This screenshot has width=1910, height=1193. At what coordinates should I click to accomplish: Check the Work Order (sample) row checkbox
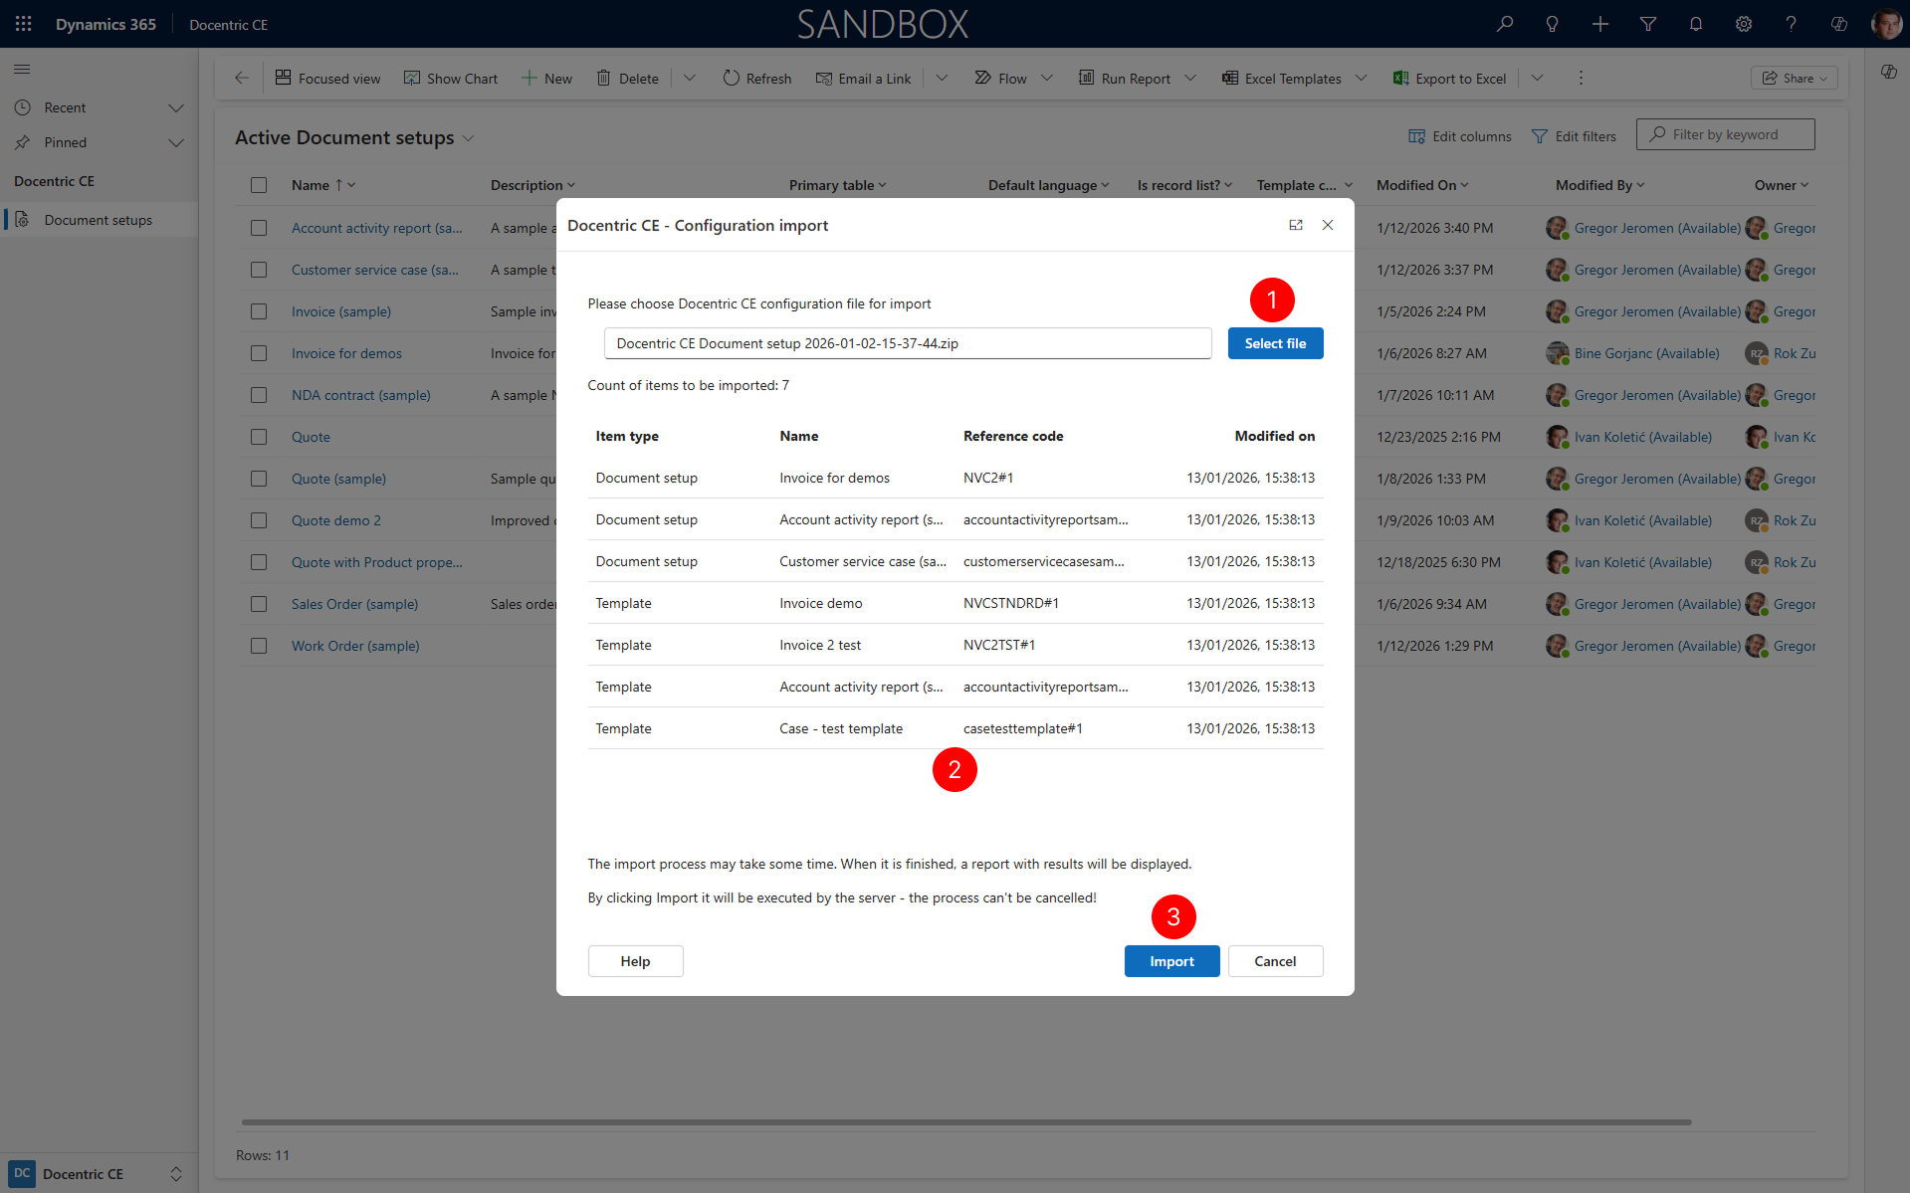coord(259,646)
